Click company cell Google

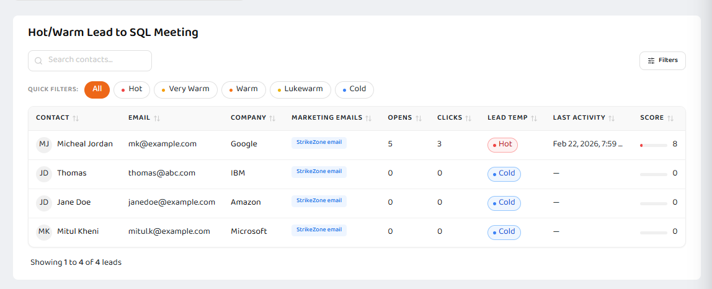tap(244, 144)
